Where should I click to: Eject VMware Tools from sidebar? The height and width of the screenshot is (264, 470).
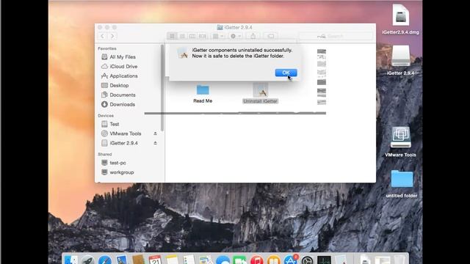[x=155, y=133]
